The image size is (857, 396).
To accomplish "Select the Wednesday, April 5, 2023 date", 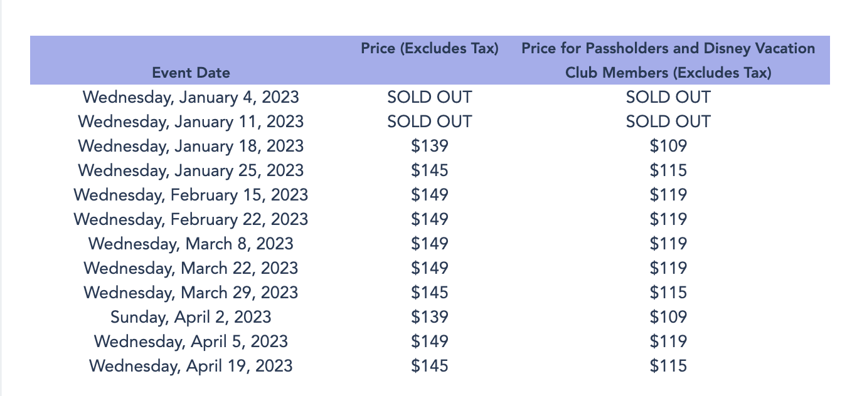I will coord(191,341).
